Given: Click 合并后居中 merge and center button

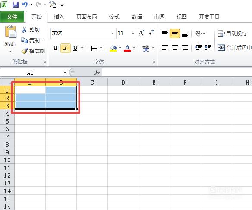Looking at the screenshot, I should coord(235,48).
